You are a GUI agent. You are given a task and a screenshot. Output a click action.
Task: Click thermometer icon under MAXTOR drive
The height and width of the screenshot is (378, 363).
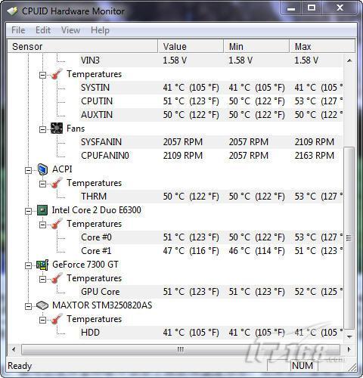[57, 319]
